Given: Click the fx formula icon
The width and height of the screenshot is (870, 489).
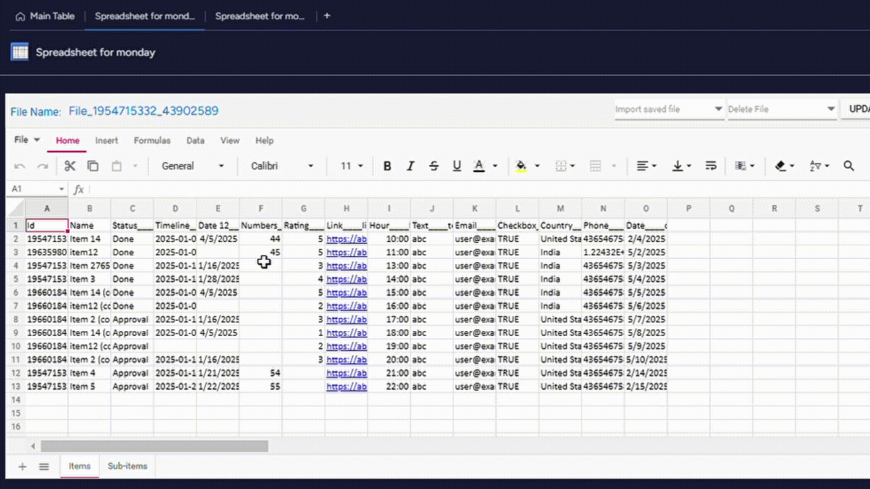Looking at the screenshot, I should coord(79,189).
